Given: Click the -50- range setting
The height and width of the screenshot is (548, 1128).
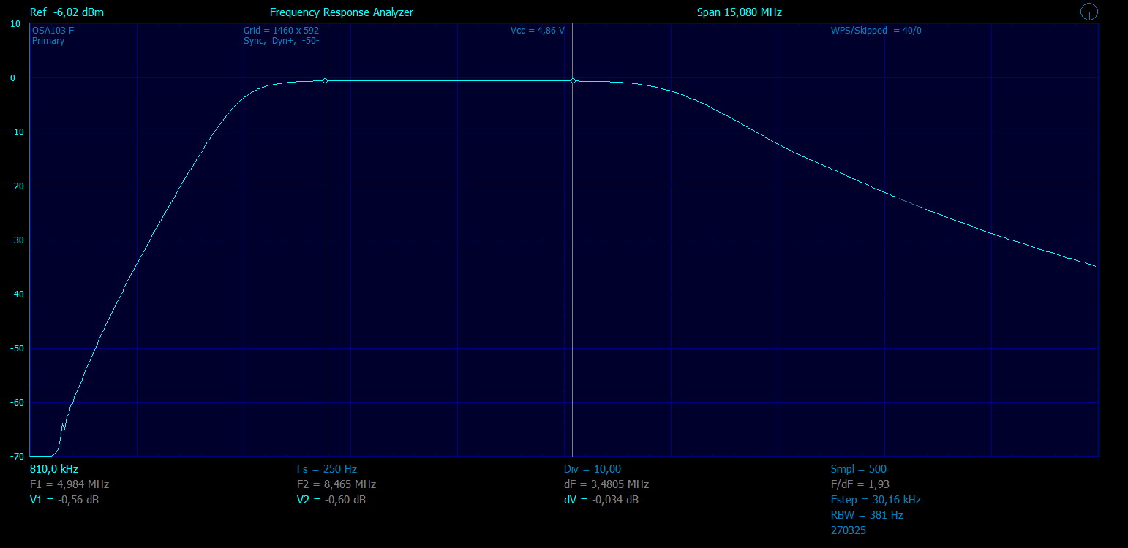Looking at the screenshot, I should 309,41.
